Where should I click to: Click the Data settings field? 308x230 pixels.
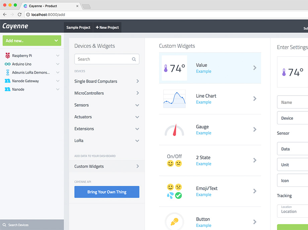pyautogui.click(x=293, y=149)
